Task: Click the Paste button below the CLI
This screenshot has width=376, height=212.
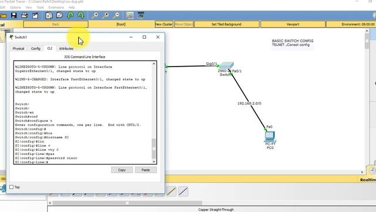Action: tap(146, 170)
